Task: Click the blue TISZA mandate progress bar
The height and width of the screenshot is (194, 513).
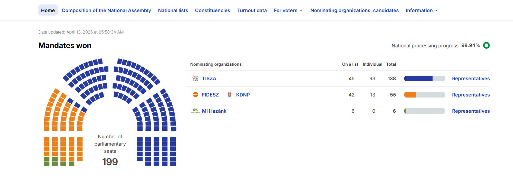Action: pyautogui.click(x=418, y=78)
